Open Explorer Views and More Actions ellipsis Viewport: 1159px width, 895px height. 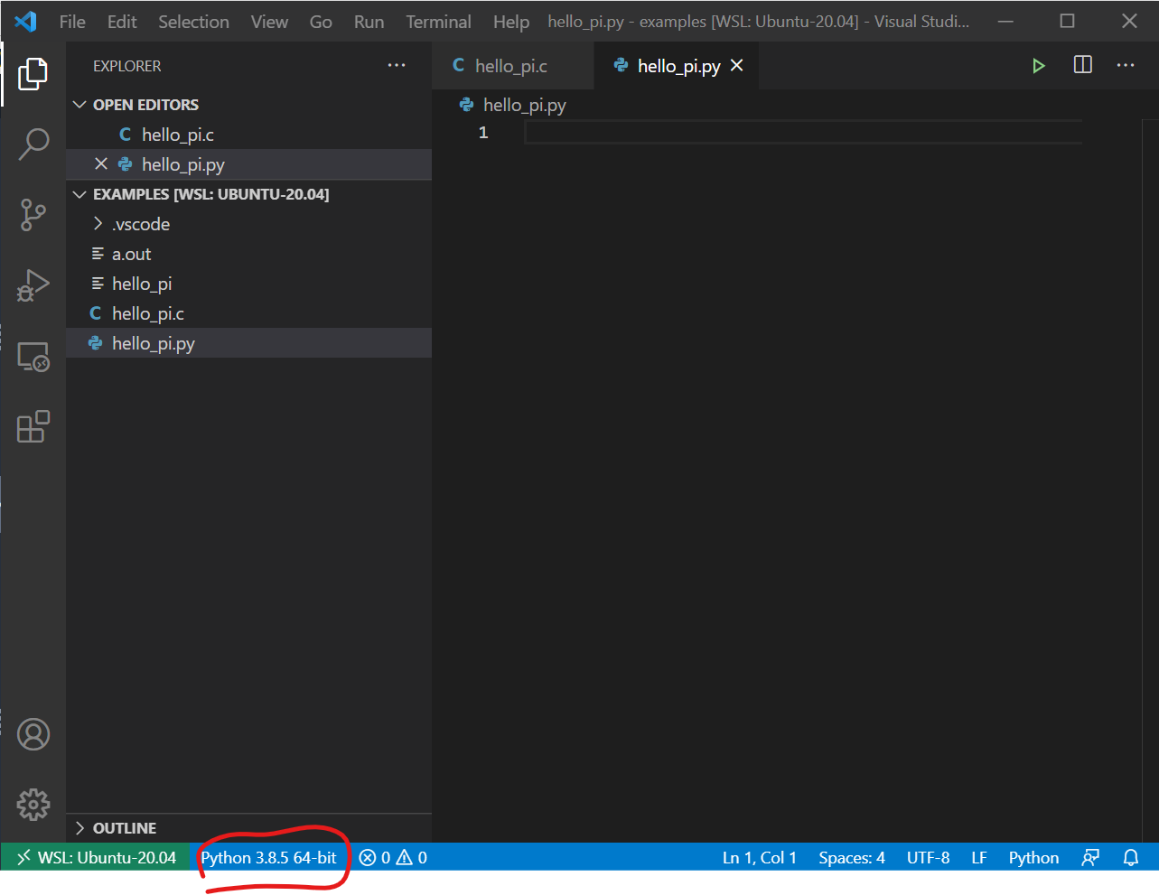tap(397, 66)
